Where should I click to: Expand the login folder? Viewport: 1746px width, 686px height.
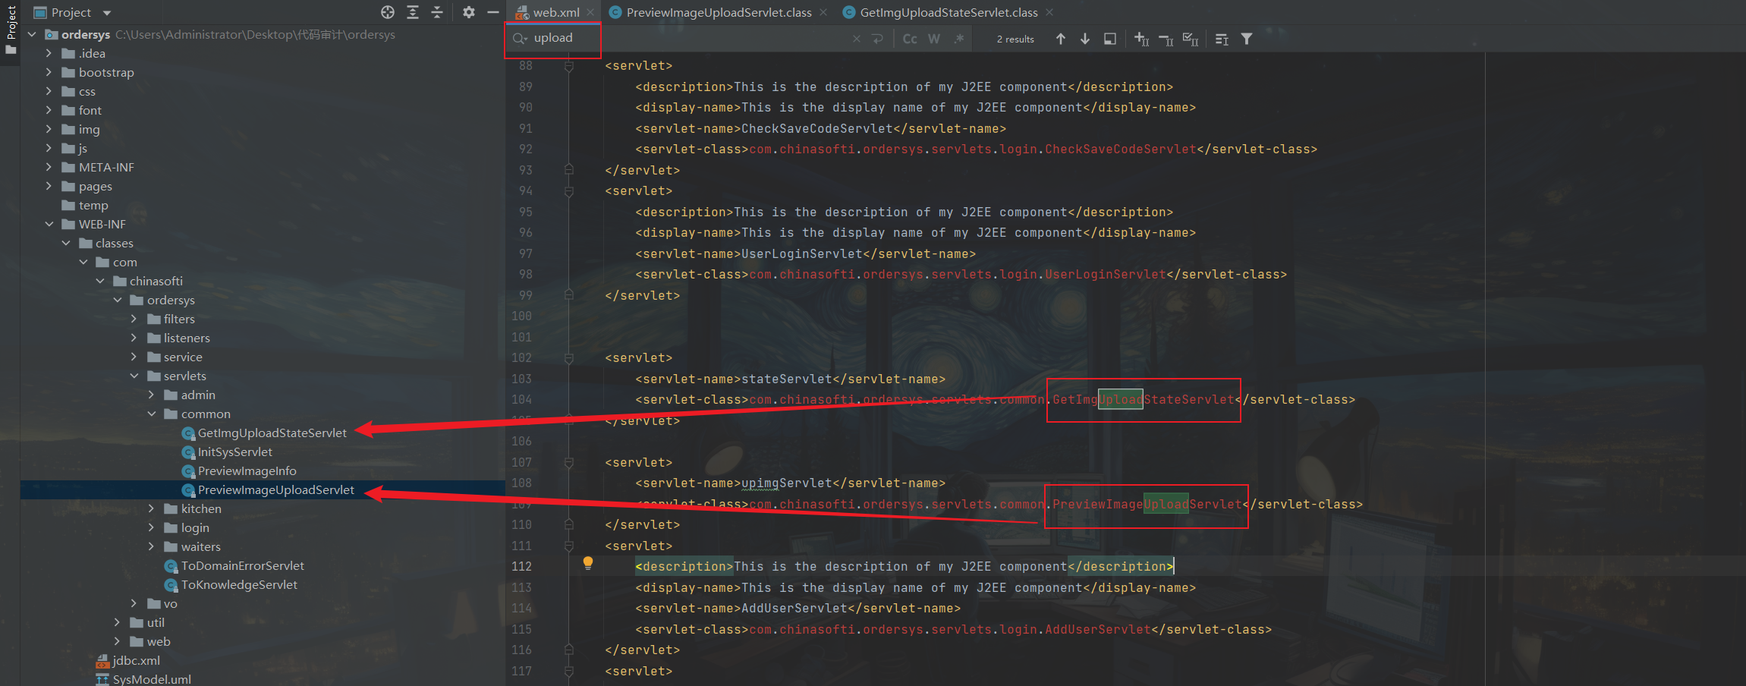(x=151, y=527)
